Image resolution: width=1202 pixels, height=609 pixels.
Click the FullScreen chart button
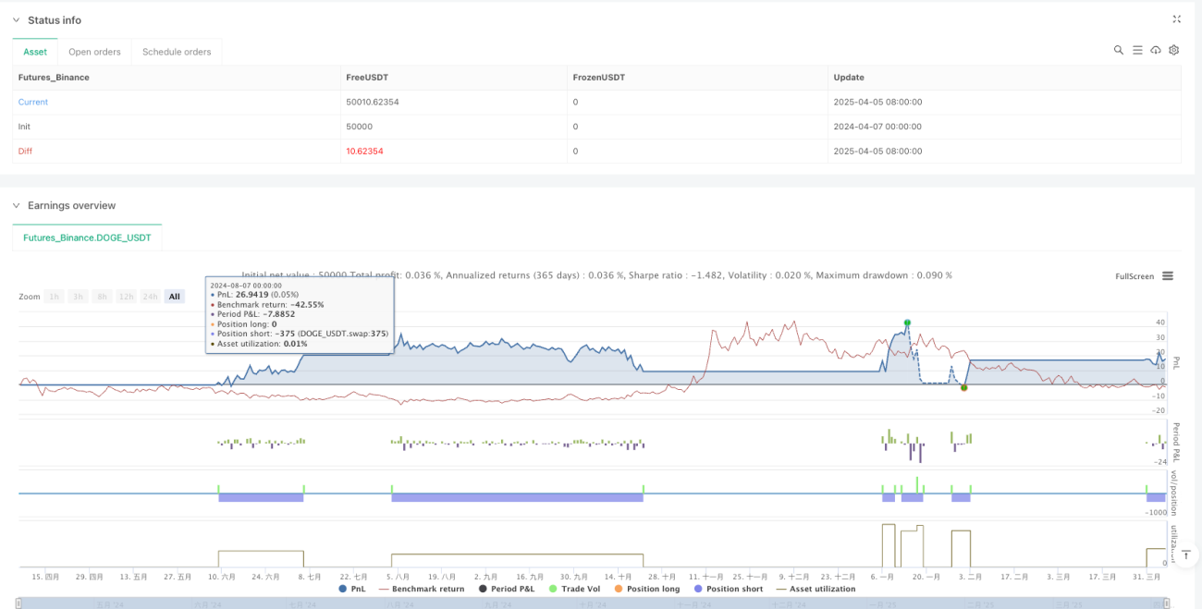(1135, 276)
